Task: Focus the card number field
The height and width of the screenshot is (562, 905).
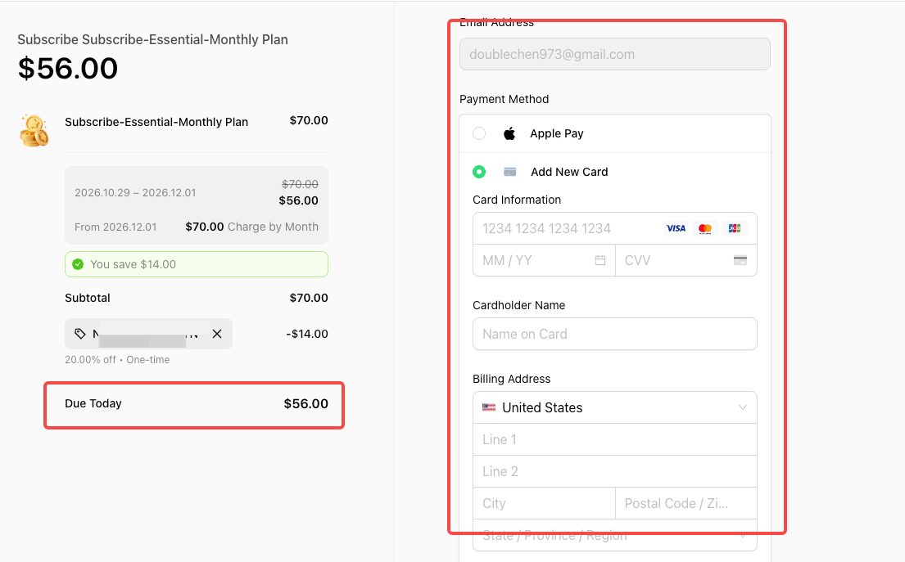Action: point(615,228)
